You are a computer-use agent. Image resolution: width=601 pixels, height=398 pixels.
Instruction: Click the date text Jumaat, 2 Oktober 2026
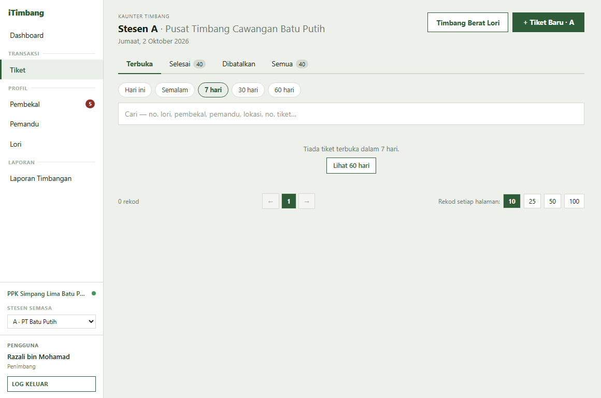[x=153, y=41]
